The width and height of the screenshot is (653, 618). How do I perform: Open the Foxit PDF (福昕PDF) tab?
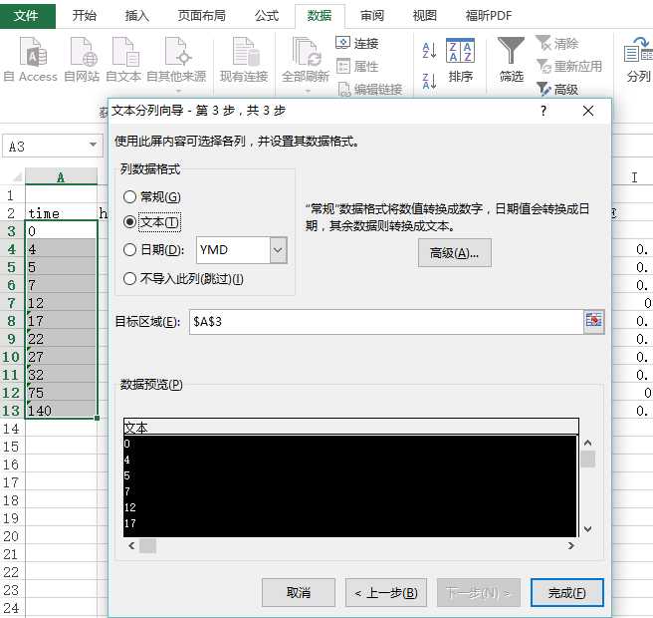coord(489,16)
